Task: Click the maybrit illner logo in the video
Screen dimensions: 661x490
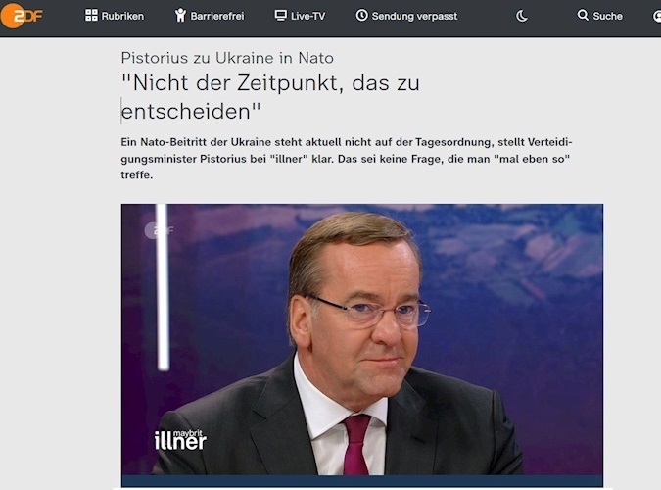Action: tap(180, 440)
